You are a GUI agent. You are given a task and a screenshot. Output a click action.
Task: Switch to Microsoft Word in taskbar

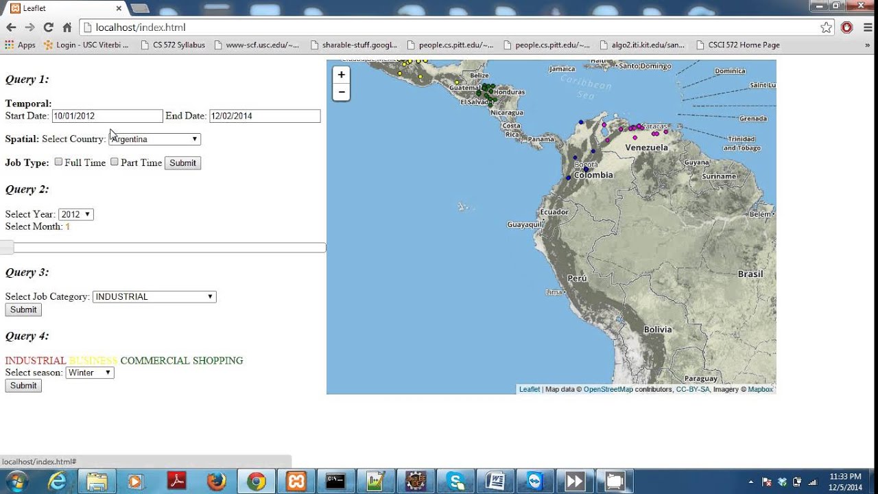coord(495,482)
